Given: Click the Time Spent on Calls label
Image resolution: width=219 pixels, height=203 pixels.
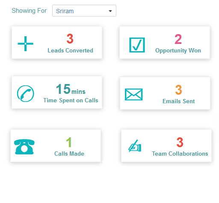Looking at the screenshot, I should (71, 100).
